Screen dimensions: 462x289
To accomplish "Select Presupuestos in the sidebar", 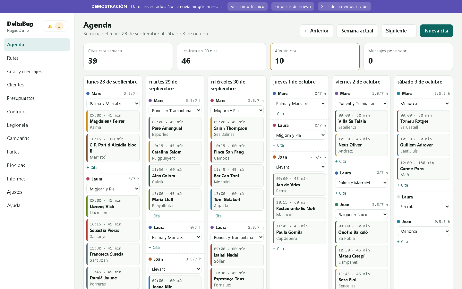I will click(37, 98).
